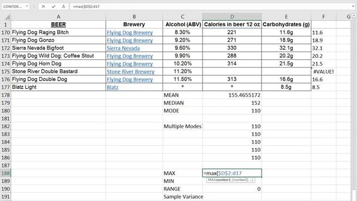Select column C header
Image resolution: width=357 pixels, height=201 pixels.
(182, 17)
